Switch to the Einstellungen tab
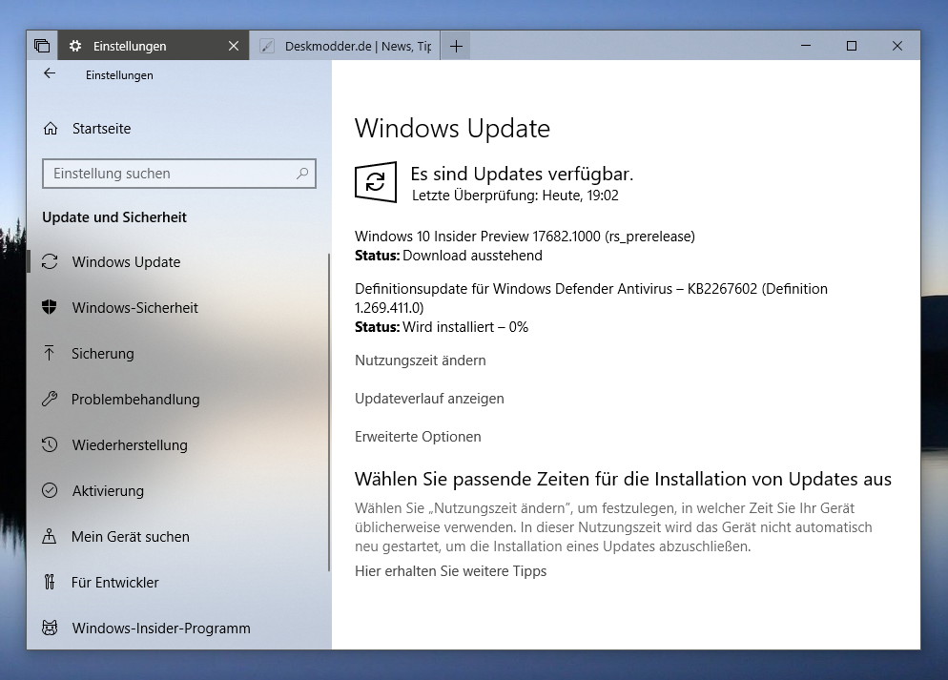948x680 pixels. pos(154,46)
